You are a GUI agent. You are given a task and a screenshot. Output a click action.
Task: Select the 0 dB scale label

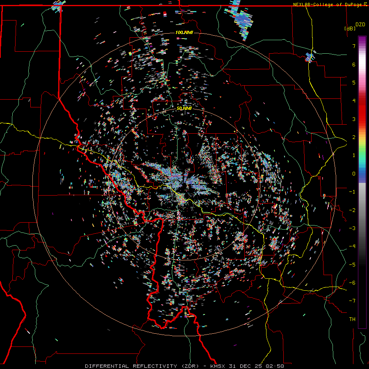tap(354, 174)
